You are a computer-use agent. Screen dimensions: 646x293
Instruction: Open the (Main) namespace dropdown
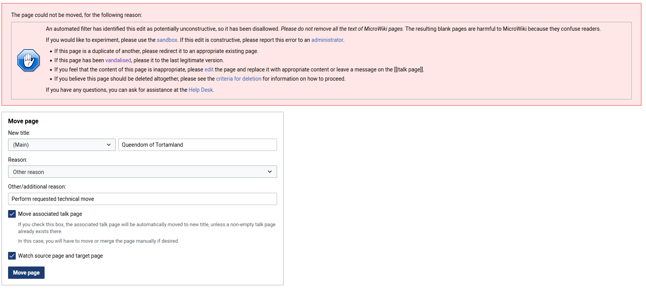coord(62,145)
